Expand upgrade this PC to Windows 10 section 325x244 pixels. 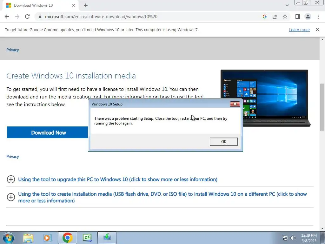[x=11, y=179]
